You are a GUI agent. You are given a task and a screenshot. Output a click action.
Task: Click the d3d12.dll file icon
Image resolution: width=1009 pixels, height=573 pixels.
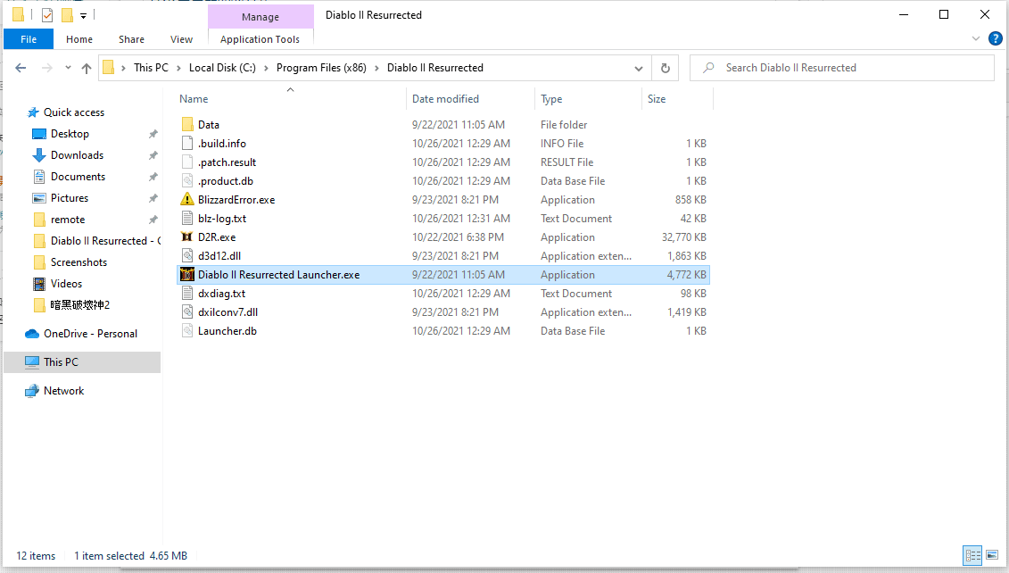click(187, 255)
